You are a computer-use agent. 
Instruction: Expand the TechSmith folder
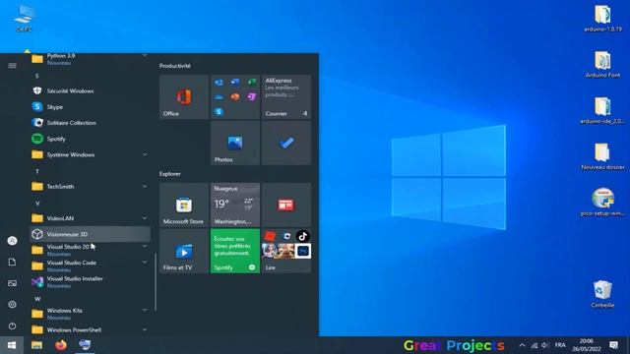click(90, 186)
